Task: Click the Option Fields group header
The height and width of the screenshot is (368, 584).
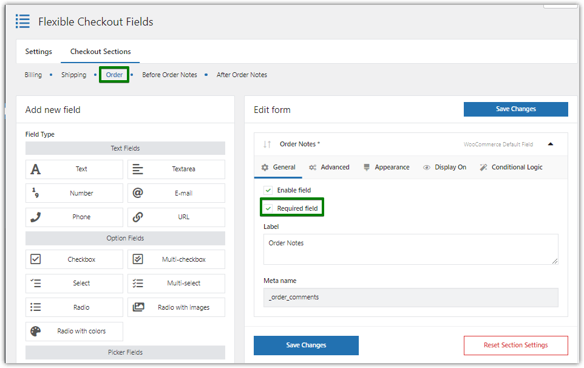Action: (x=125, y=238)
